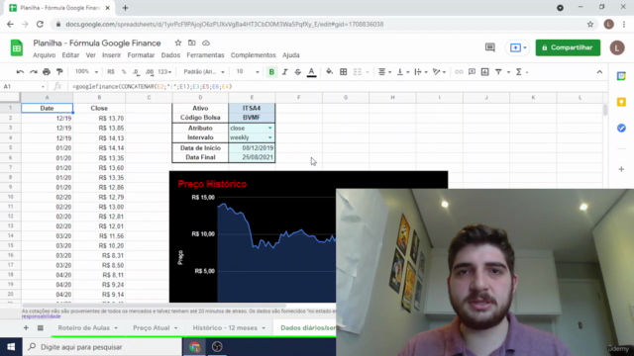Image resolution: width=634 pixels, height=356 pixels.
Task: Insert a comment
Action: point(472,72)
